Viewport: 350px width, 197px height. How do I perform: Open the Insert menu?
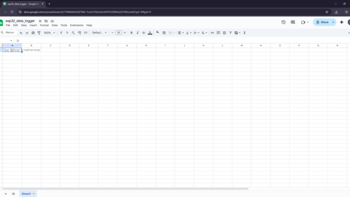pyautogui.click(x=33, y=25)
